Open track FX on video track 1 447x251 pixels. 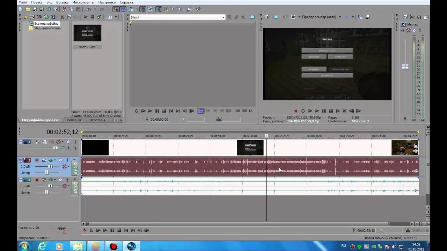point(52,142)
